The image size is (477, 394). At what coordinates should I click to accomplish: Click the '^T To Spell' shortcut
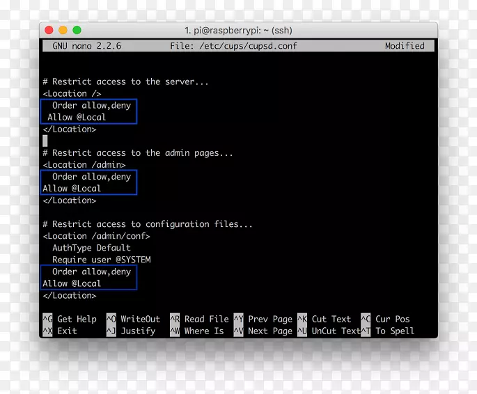tap(388, 331)
